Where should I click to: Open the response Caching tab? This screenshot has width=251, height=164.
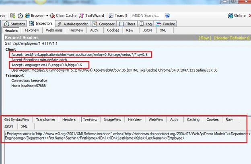point(193,119)
